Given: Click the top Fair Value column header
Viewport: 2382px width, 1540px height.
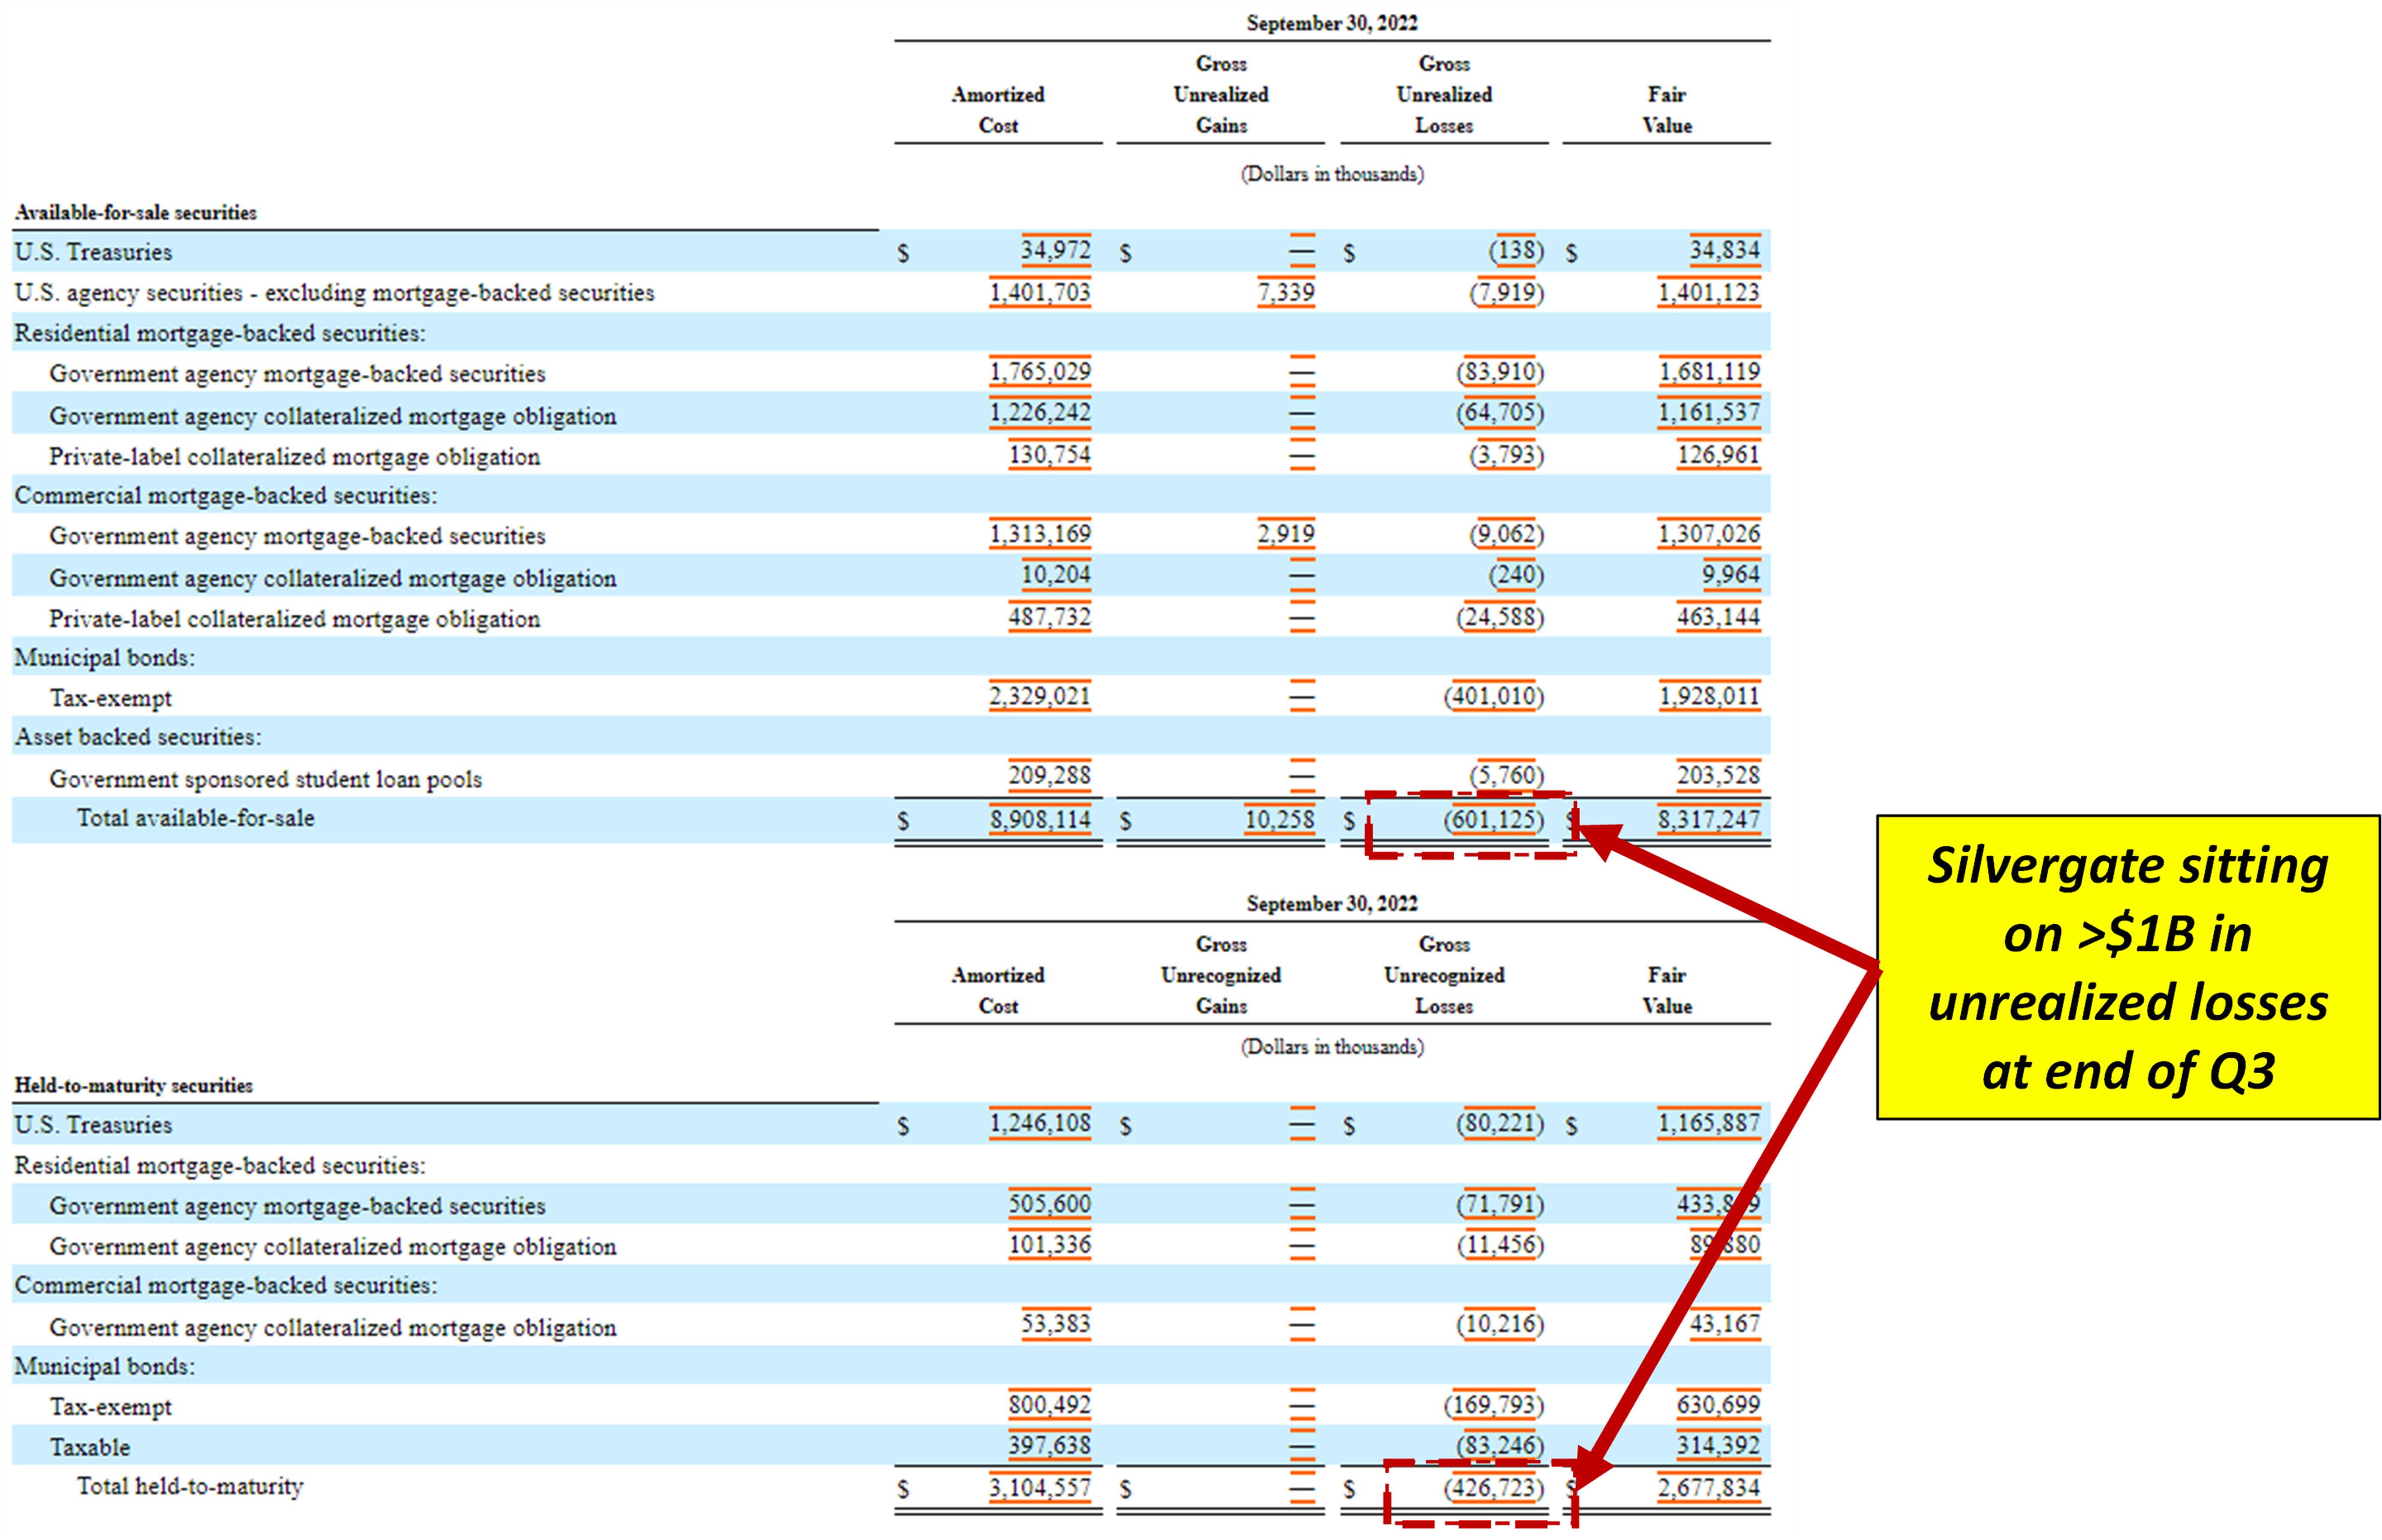Looking at the screenshot, I should pyautogui.click(x=1666, y=109).
